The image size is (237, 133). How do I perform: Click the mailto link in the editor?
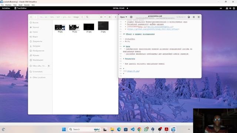pos(160,27)
